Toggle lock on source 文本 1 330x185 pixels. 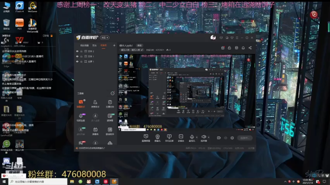81,56
